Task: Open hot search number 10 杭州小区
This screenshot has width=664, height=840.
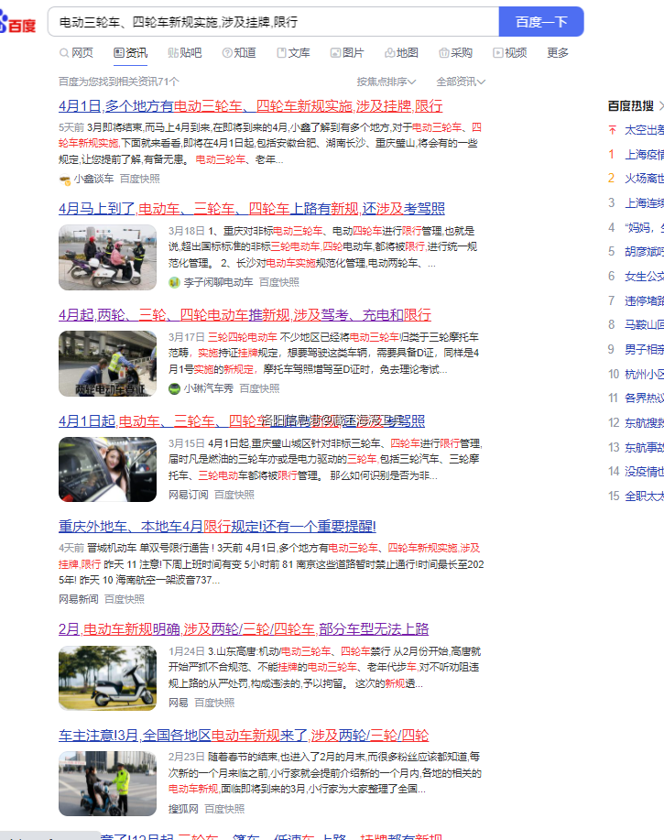Action: (644, 374)
